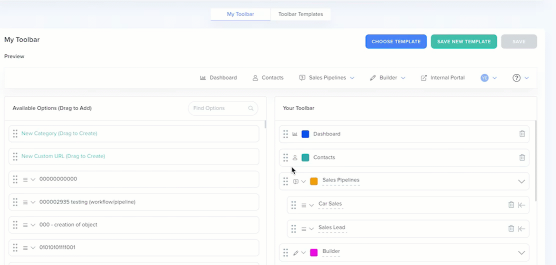
Task: Click the drag handle for Dashboard row
Action: [285, 134]
